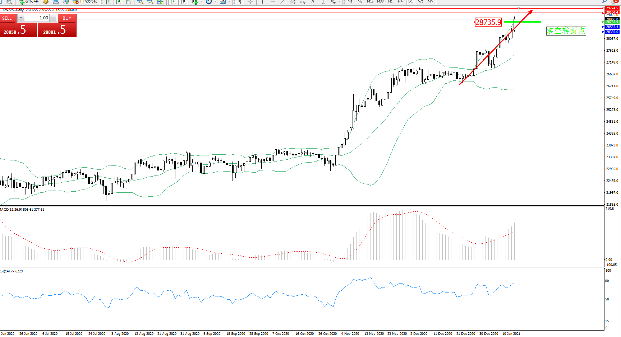Select the Crosshair tool
Viewport: 621px width, 337px height.
250,2
